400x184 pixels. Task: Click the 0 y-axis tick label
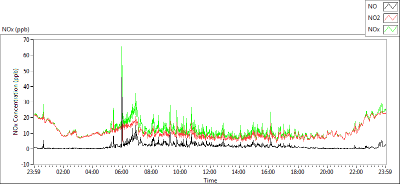[27, 149]
